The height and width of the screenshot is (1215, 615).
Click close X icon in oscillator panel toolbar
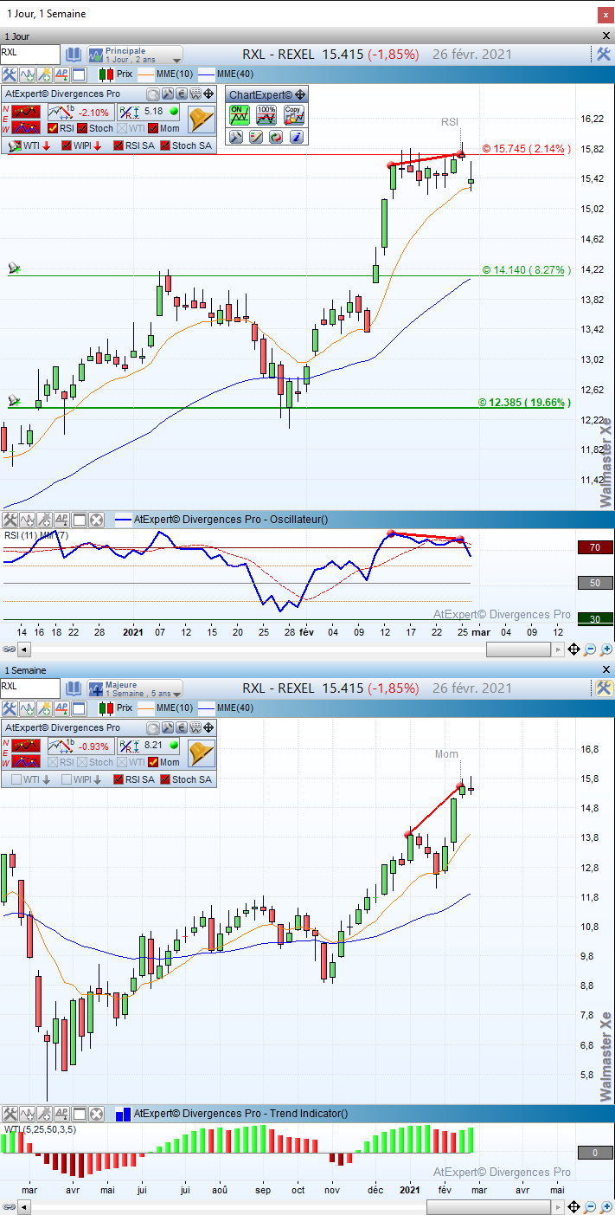click(x=96, y=520)
